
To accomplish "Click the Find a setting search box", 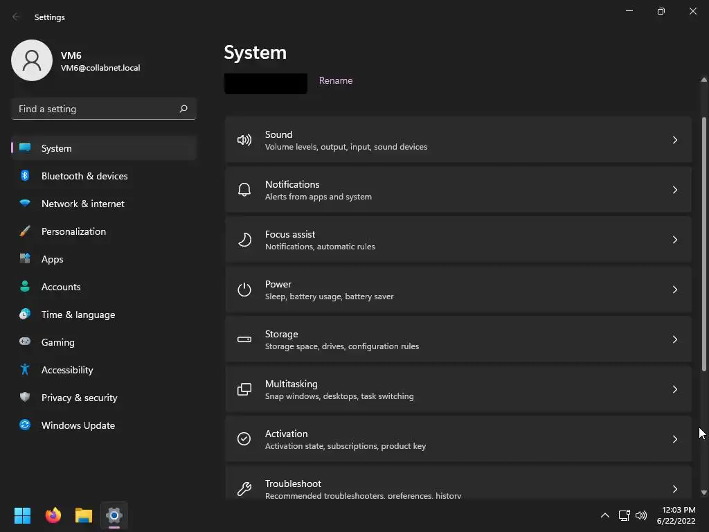I will 97,109.
